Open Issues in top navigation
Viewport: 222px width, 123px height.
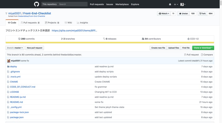click(x=110, y=4)
